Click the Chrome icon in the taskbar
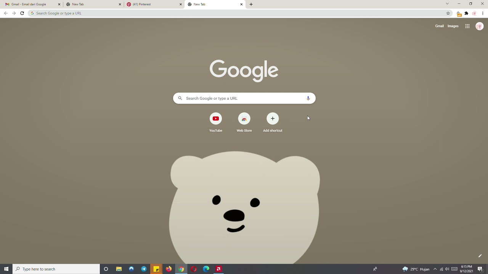488x274 pixels. 181,269
